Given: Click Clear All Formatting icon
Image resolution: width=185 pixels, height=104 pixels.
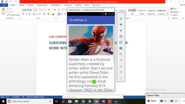Looking at the screenshot, I should 55,10.
